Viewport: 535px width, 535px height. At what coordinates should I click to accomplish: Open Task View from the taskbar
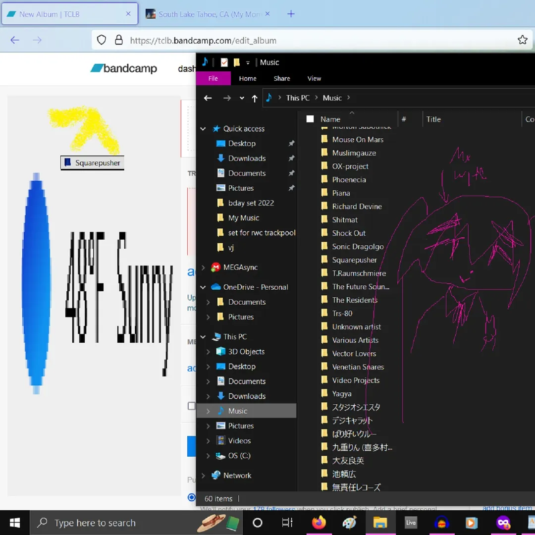tap(287, 523)
